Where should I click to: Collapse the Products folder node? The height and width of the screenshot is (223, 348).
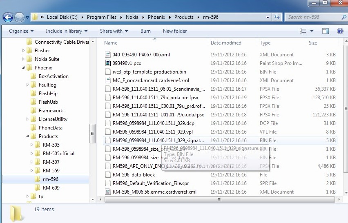27,136
